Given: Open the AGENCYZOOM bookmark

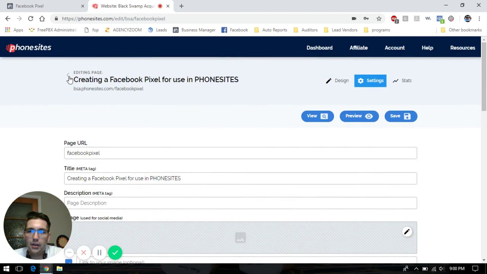Looking at the screenshot, I should coord(123,30).
